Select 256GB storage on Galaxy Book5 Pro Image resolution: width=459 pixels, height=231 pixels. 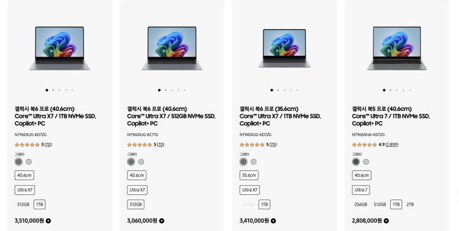(360, 204)
